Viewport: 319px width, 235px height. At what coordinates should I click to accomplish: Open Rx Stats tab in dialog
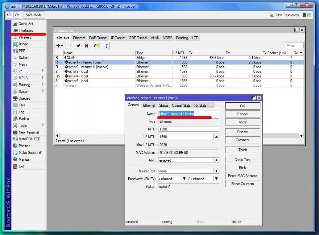(x=201, y=105)
